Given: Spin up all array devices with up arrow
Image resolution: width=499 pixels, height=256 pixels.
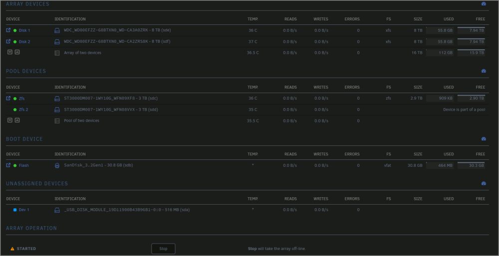Looking at the screenshot, I should (17, 52).
